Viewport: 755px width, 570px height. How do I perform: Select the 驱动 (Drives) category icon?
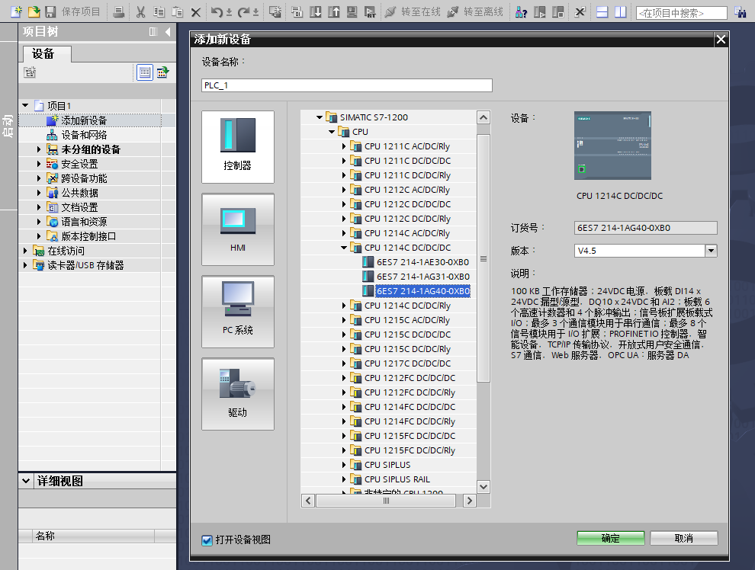pyautogui.click(x=237, y=393)
